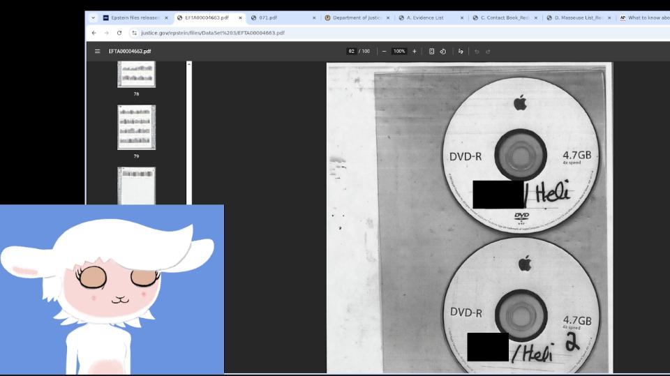Viewport: 670px width, 376px height.
Task: Click the zoom in plus button
Action: tap(415, 51)
